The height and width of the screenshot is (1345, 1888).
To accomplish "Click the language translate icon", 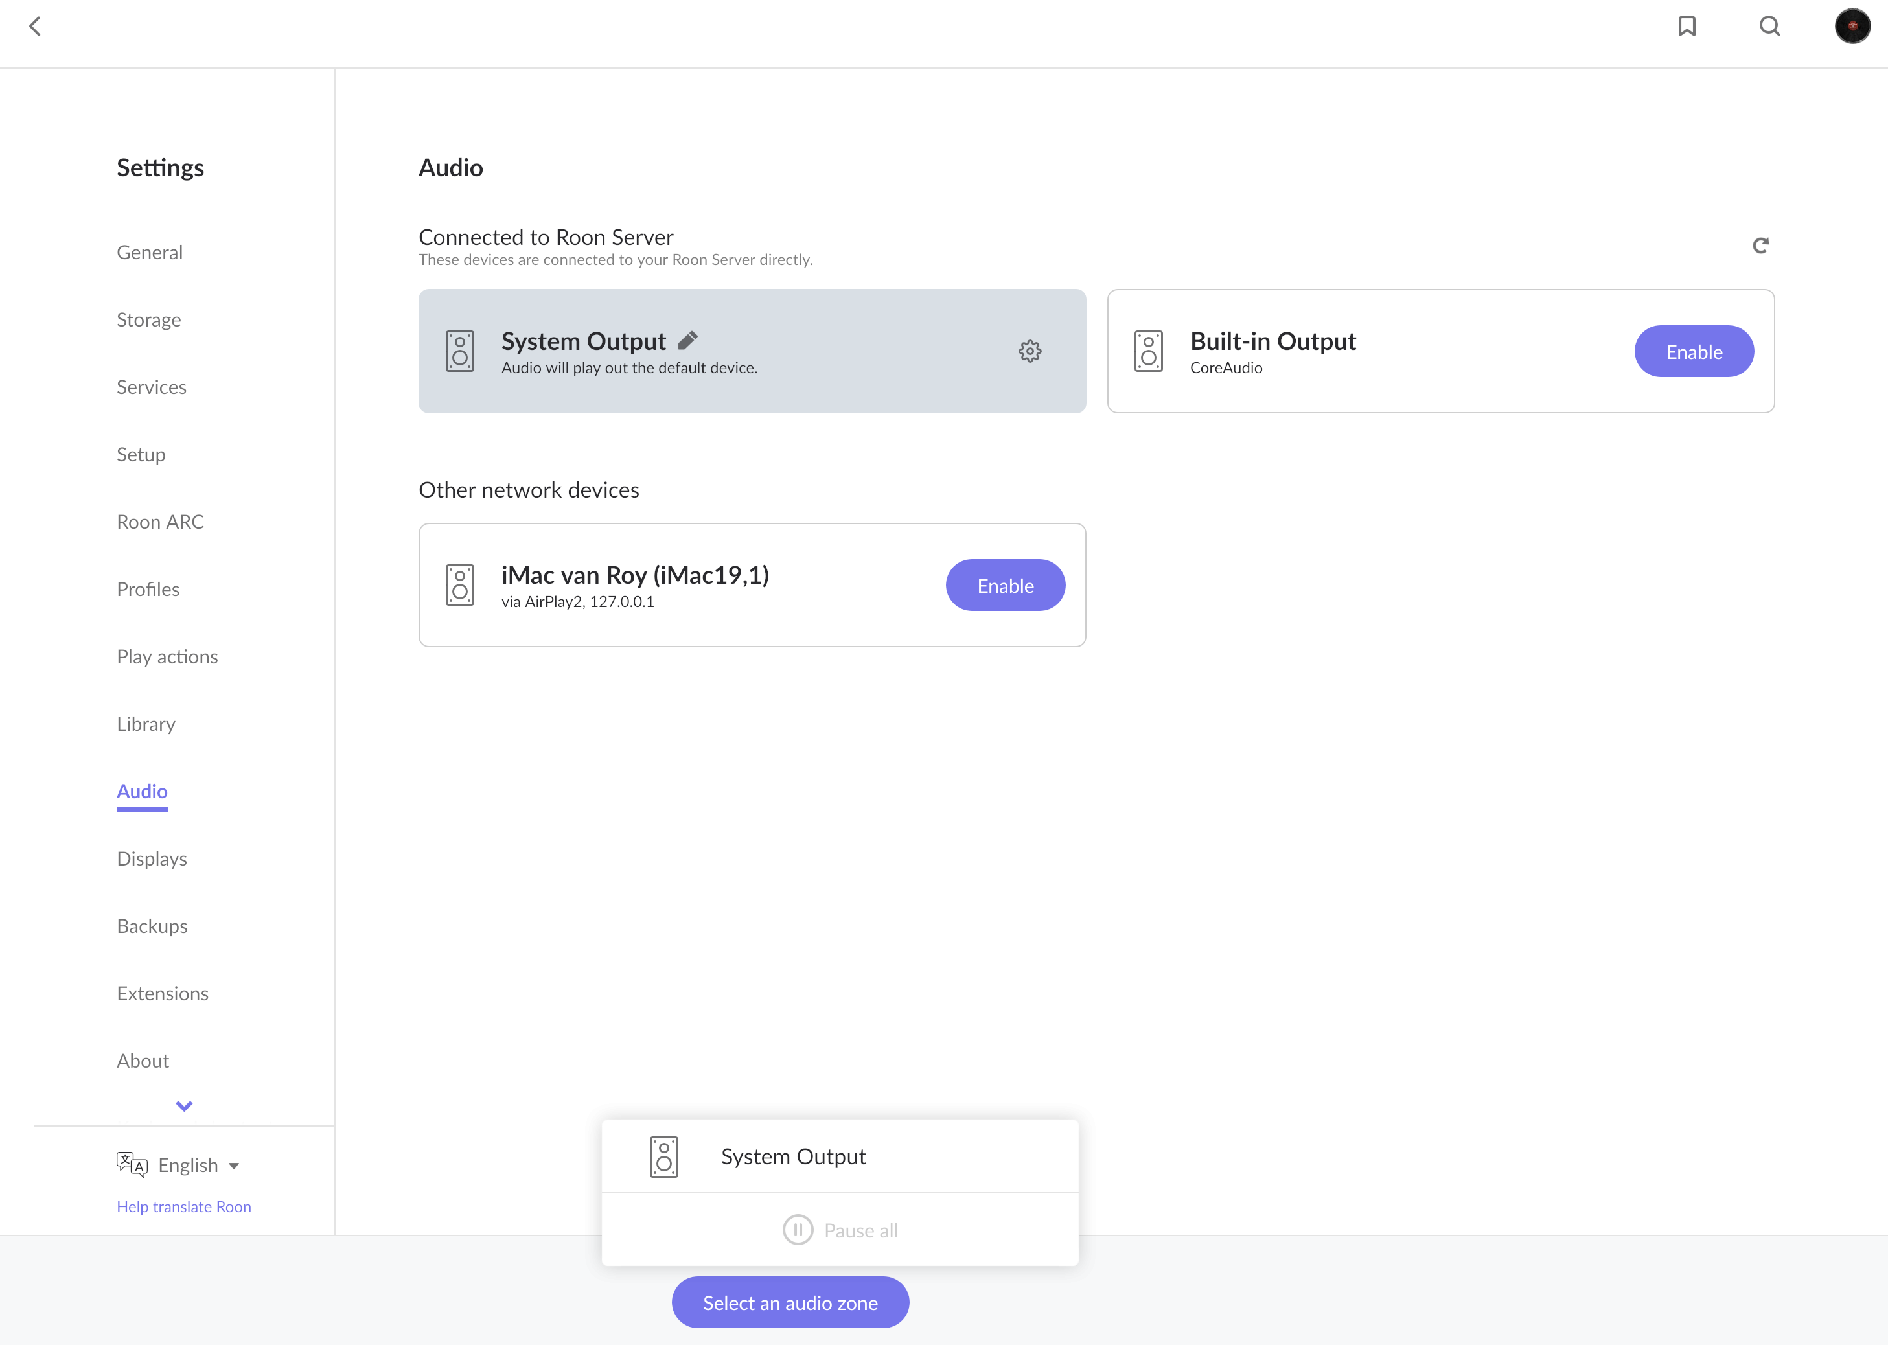I will click(x=132, y=1164).
